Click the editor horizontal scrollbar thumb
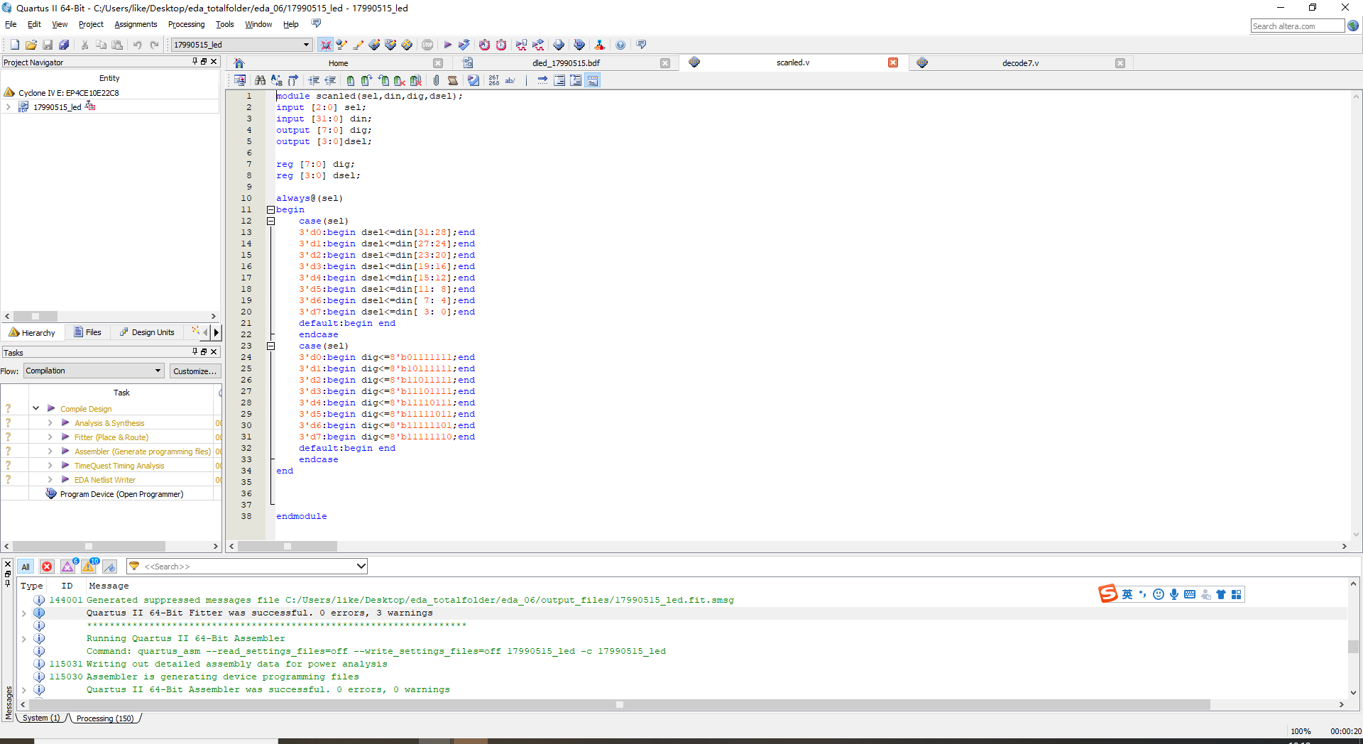This screenshot has width=1363, height=744. 288,546
